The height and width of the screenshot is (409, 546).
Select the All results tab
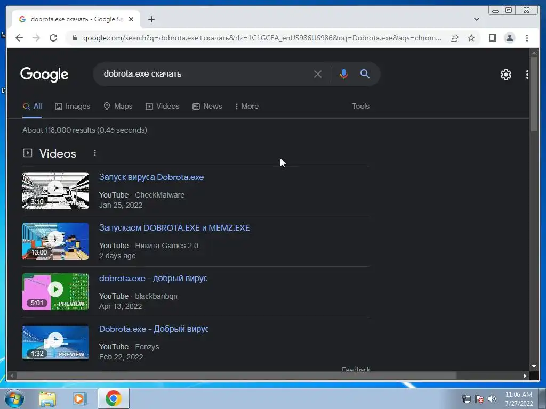tap(32, 107)
